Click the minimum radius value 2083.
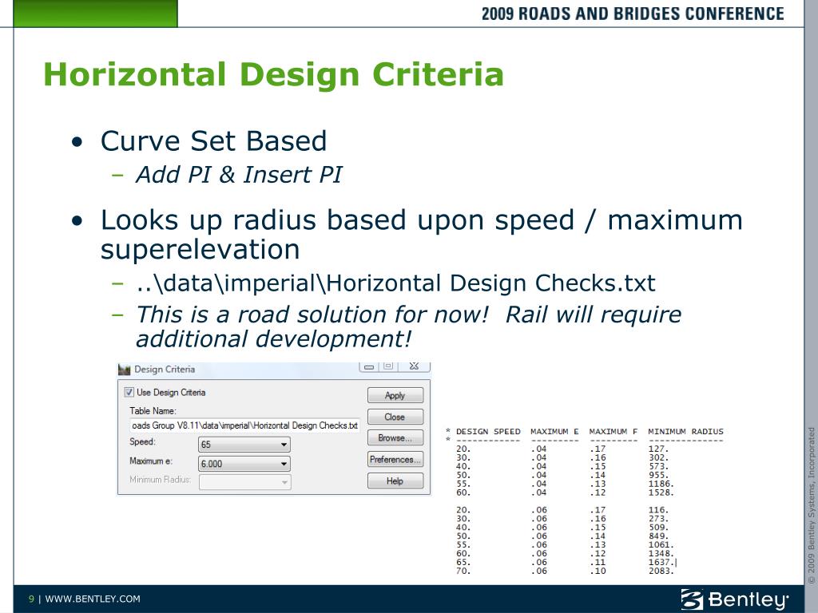 661,571
